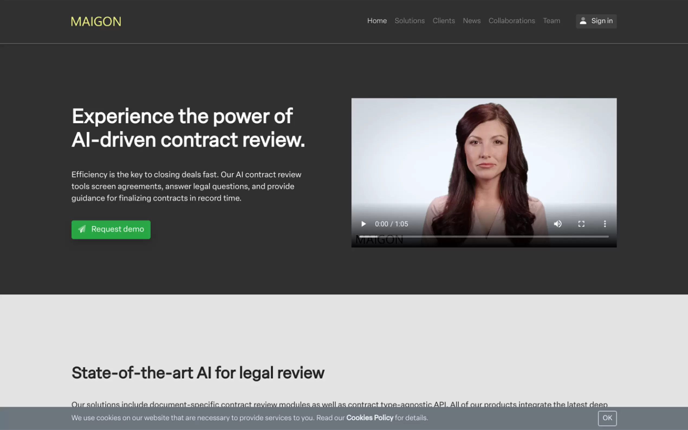Dismiss cookie banner with OK

tap(607, 418)
